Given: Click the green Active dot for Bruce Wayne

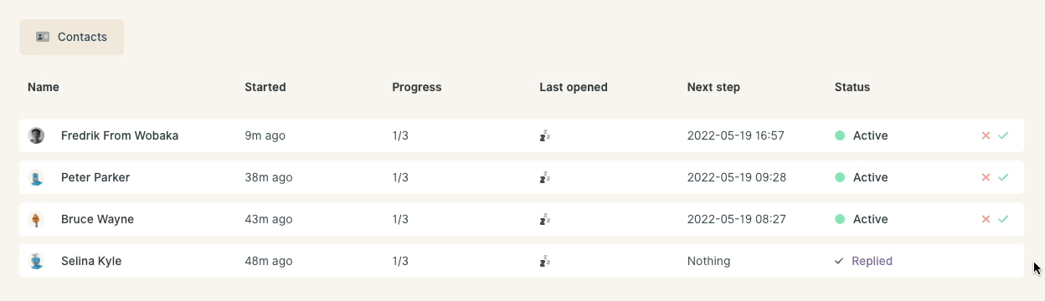Looking at the screenshot, I should (x=840, y=219).
